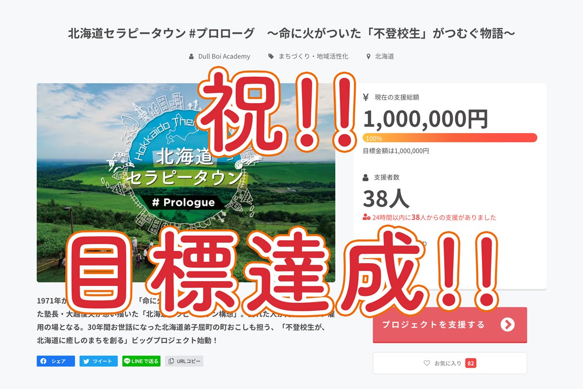Screen dimensions: 583x389
Task: Click the person icon beside Dull Boi Academy
Action: [x=191, y=56]
